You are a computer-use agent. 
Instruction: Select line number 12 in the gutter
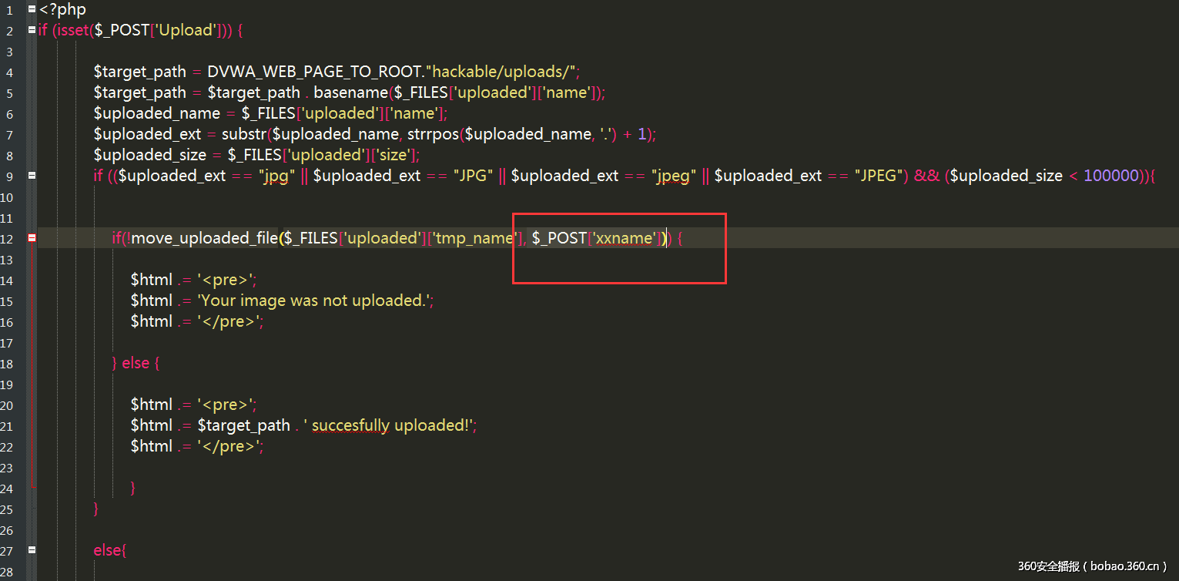[x=8, y=238]
